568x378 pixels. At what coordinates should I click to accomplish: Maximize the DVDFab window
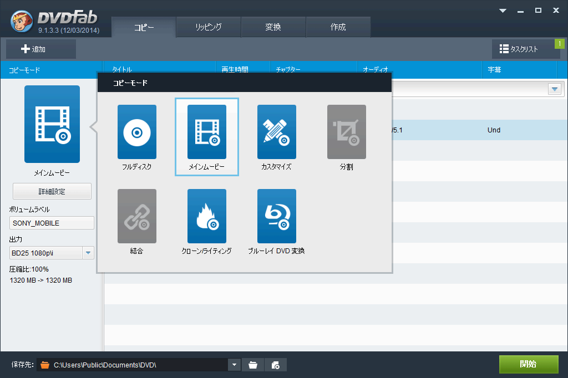click(538, 11)
